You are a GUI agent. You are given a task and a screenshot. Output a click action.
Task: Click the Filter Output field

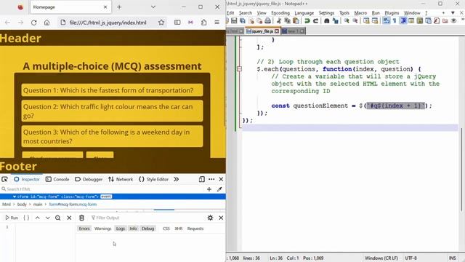coord(147,218)
